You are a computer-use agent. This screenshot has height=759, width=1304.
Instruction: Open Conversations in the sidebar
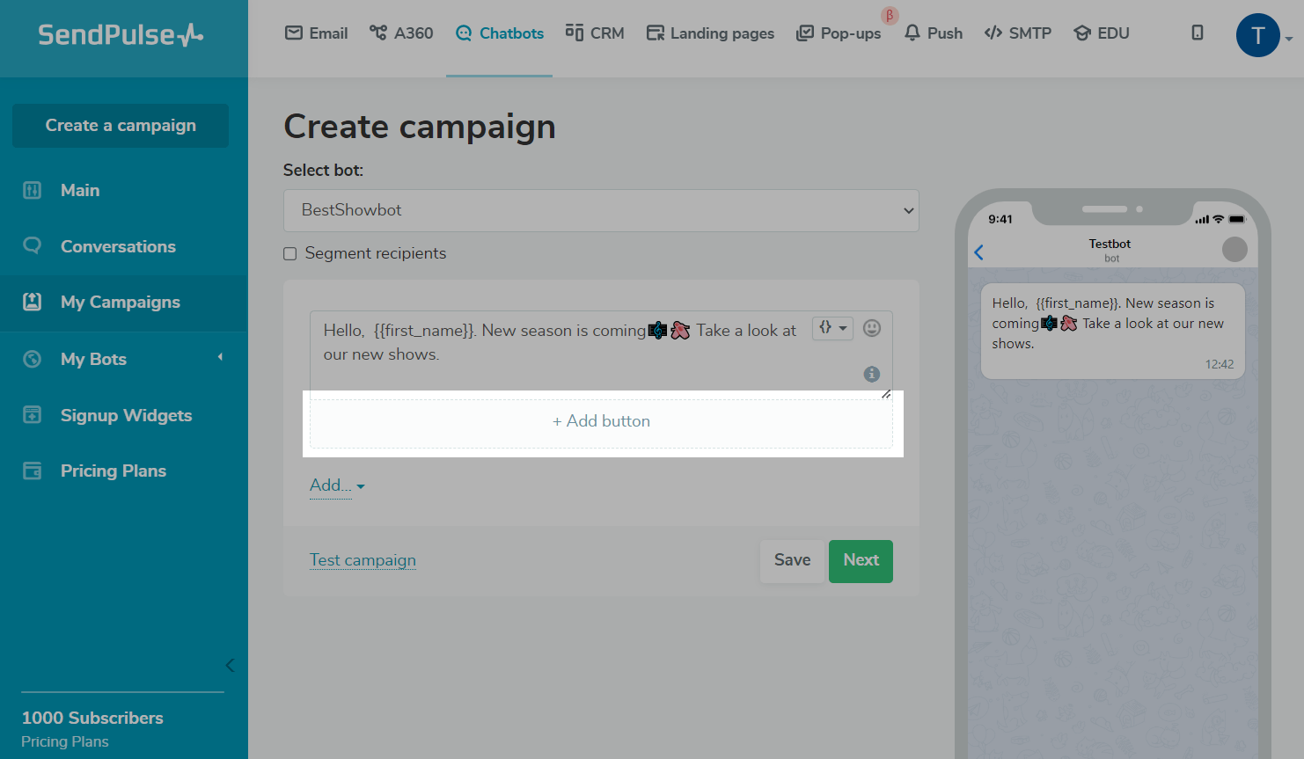118,246
